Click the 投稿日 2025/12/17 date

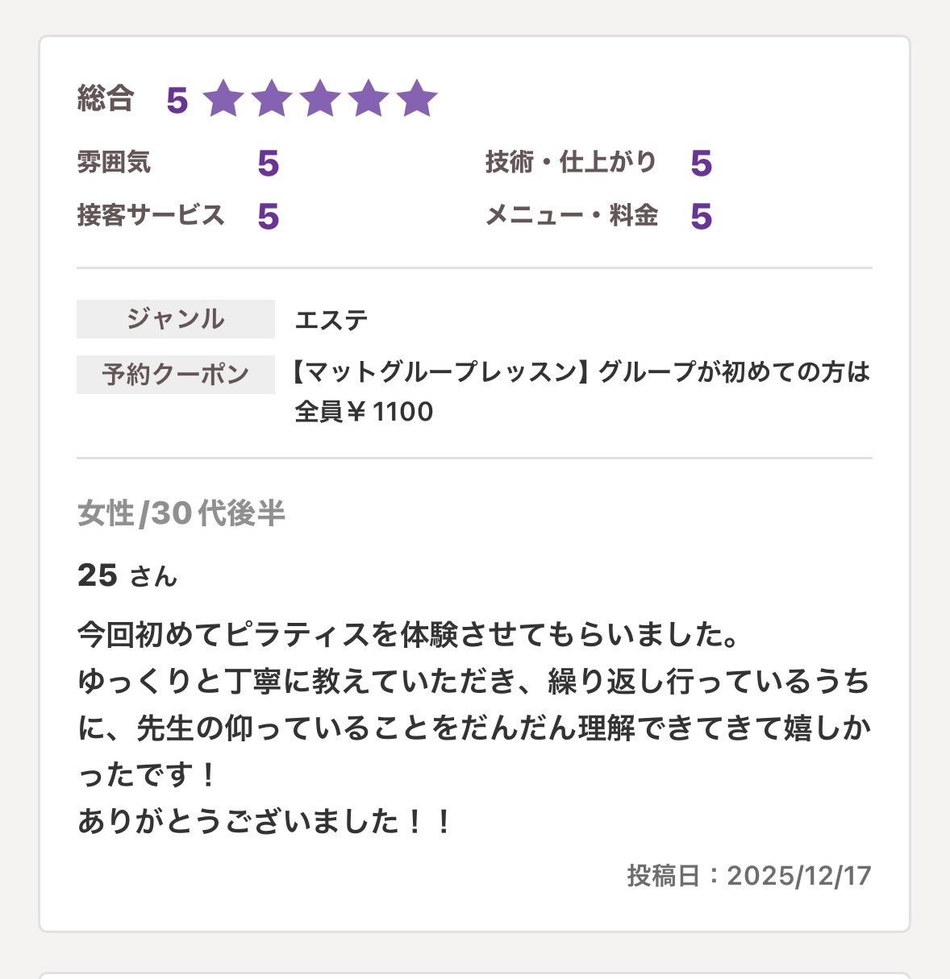(749, 876)
